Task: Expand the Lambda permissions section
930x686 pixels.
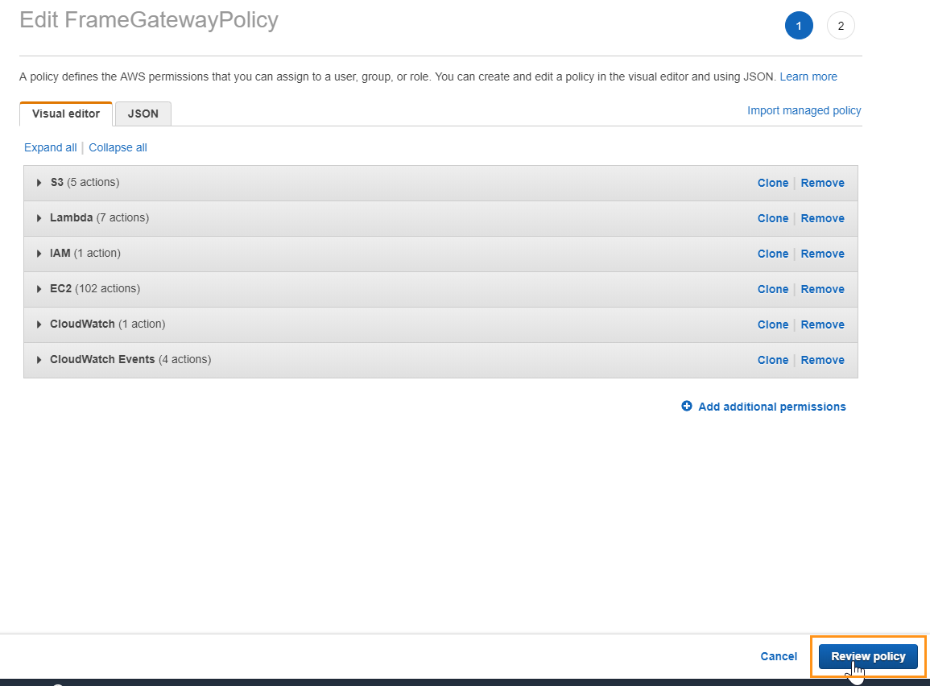Action: point(39,218)
